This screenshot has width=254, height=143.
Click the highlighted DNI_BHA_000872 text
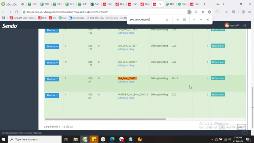127,78
